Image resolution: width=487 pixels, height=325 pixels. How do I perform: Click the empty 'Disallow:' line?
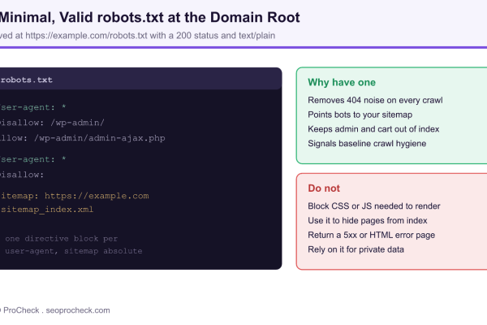click(22, 175)
